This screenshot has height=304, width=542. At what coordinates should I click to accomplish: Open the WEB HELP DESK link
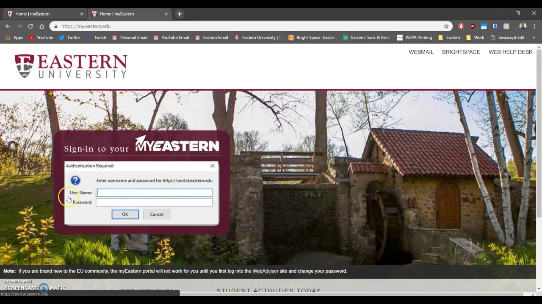510,52
